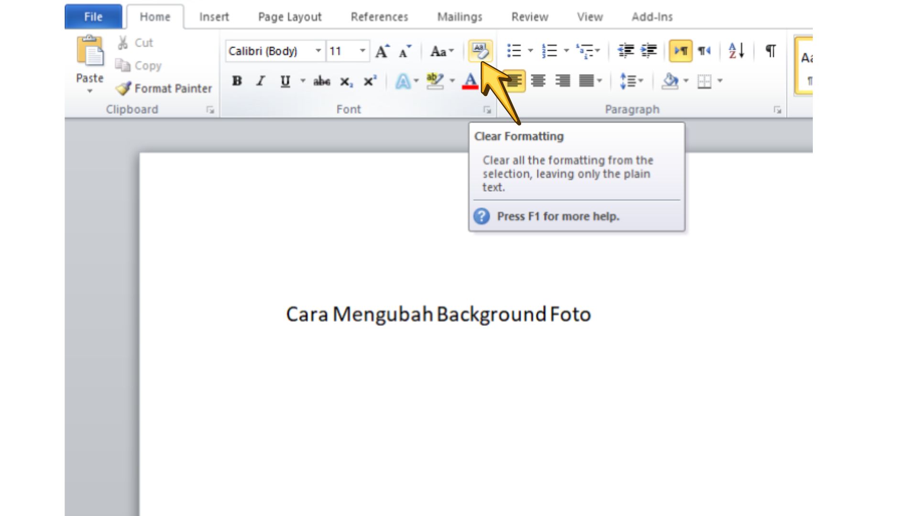Sort text with A-Z icon
The image size is (918, 516).
click(736, 51)
